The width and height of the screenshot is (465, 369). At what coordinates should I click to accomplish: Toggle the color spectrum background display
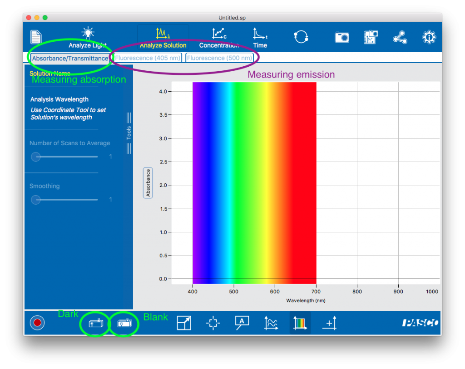coord(300,323)
